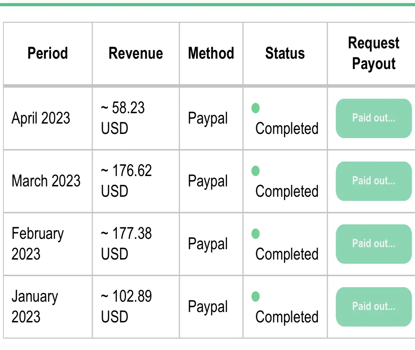415x350 pixels.
Task: Click the green status dot for February 2023
Action: [x=256, y=234]
